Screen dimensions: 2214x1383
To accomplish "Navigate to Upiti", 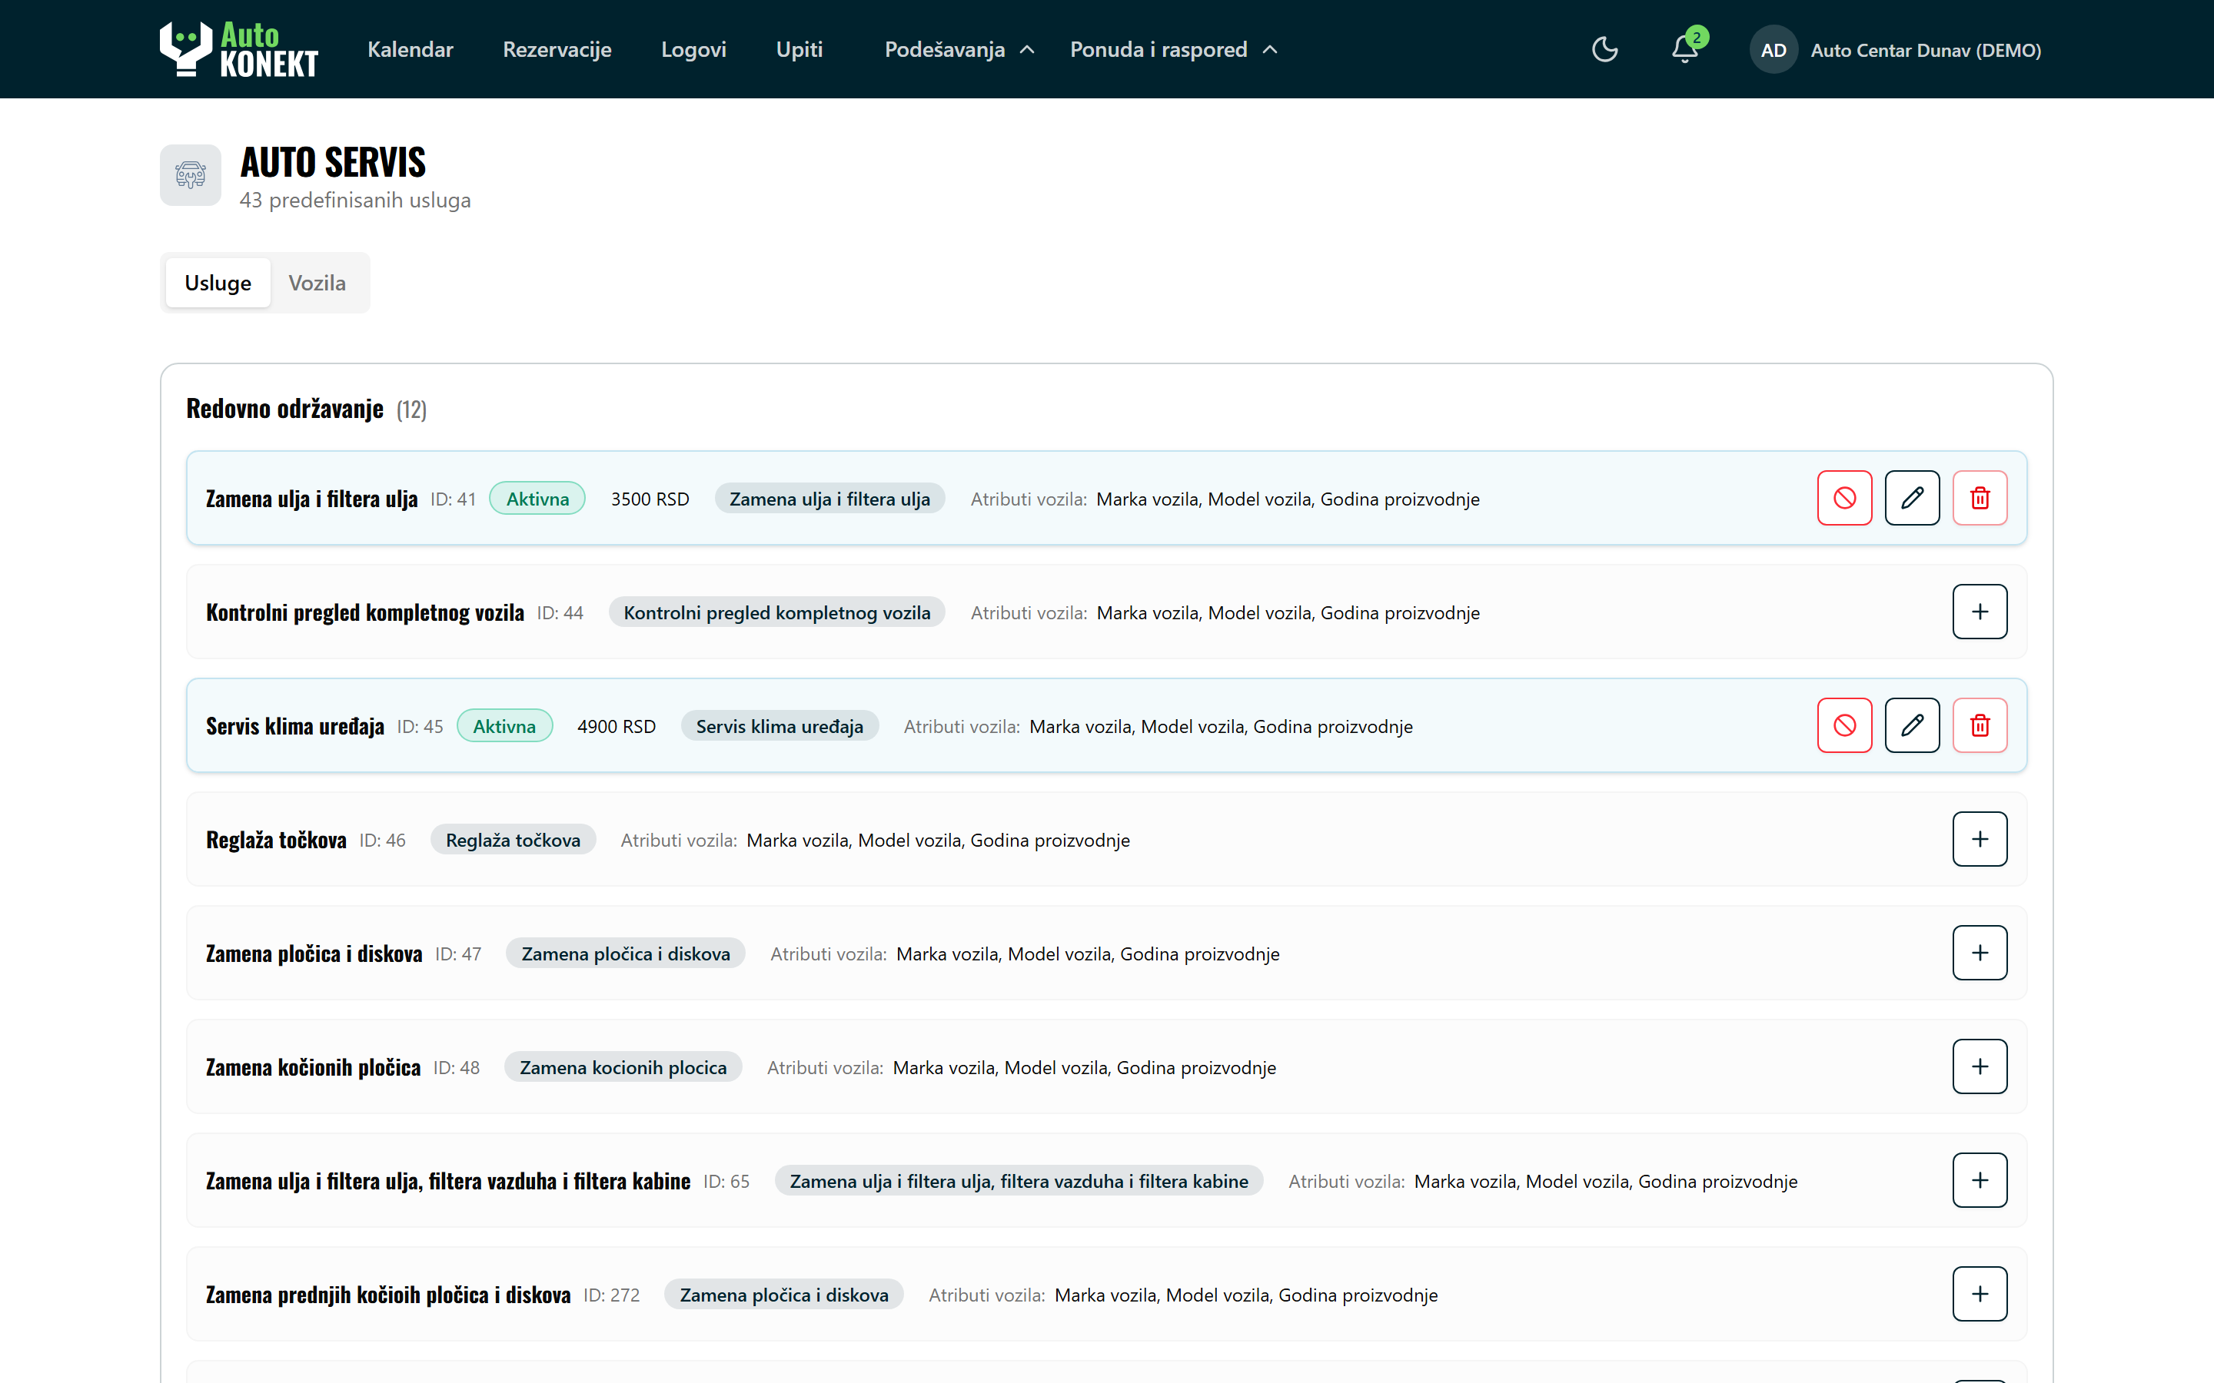I will (x=799, y=49).
